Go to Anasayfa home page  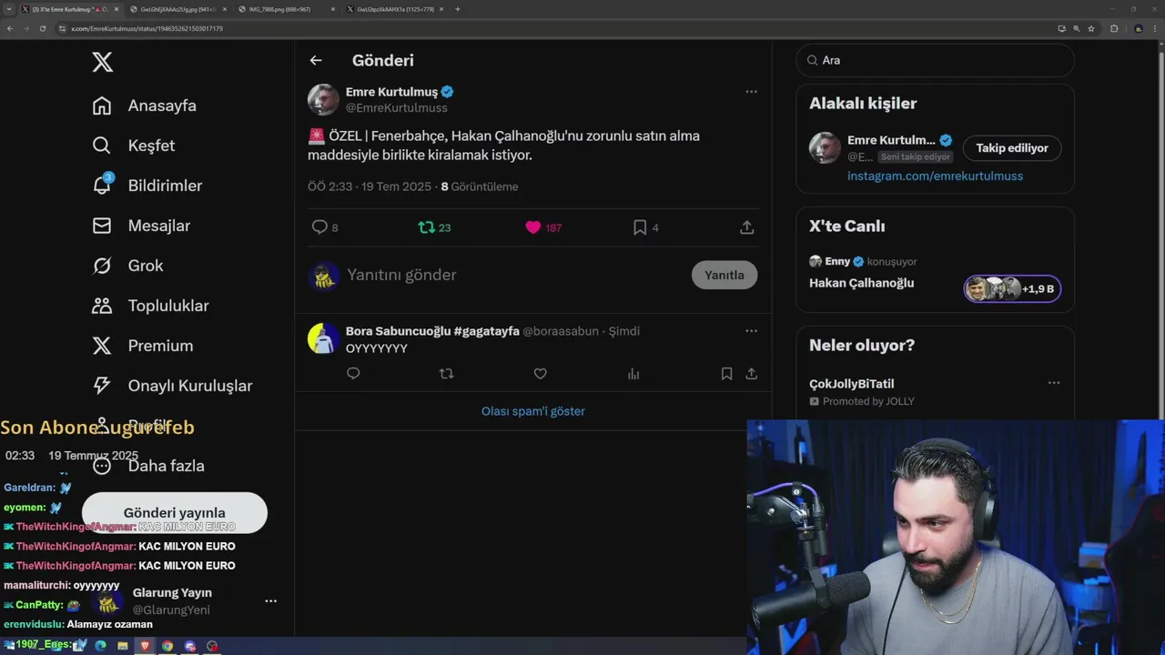[145, 106]
